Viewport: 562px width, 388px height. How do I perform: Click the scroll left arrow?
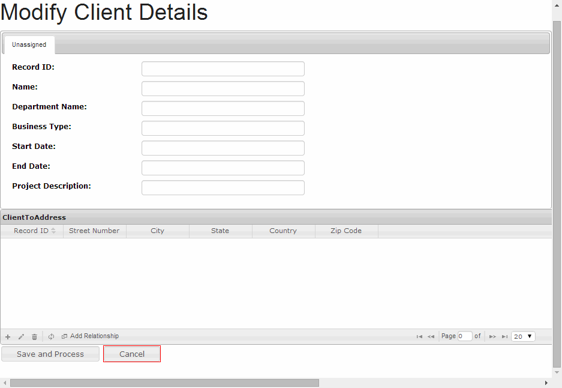tap(5, 383)
